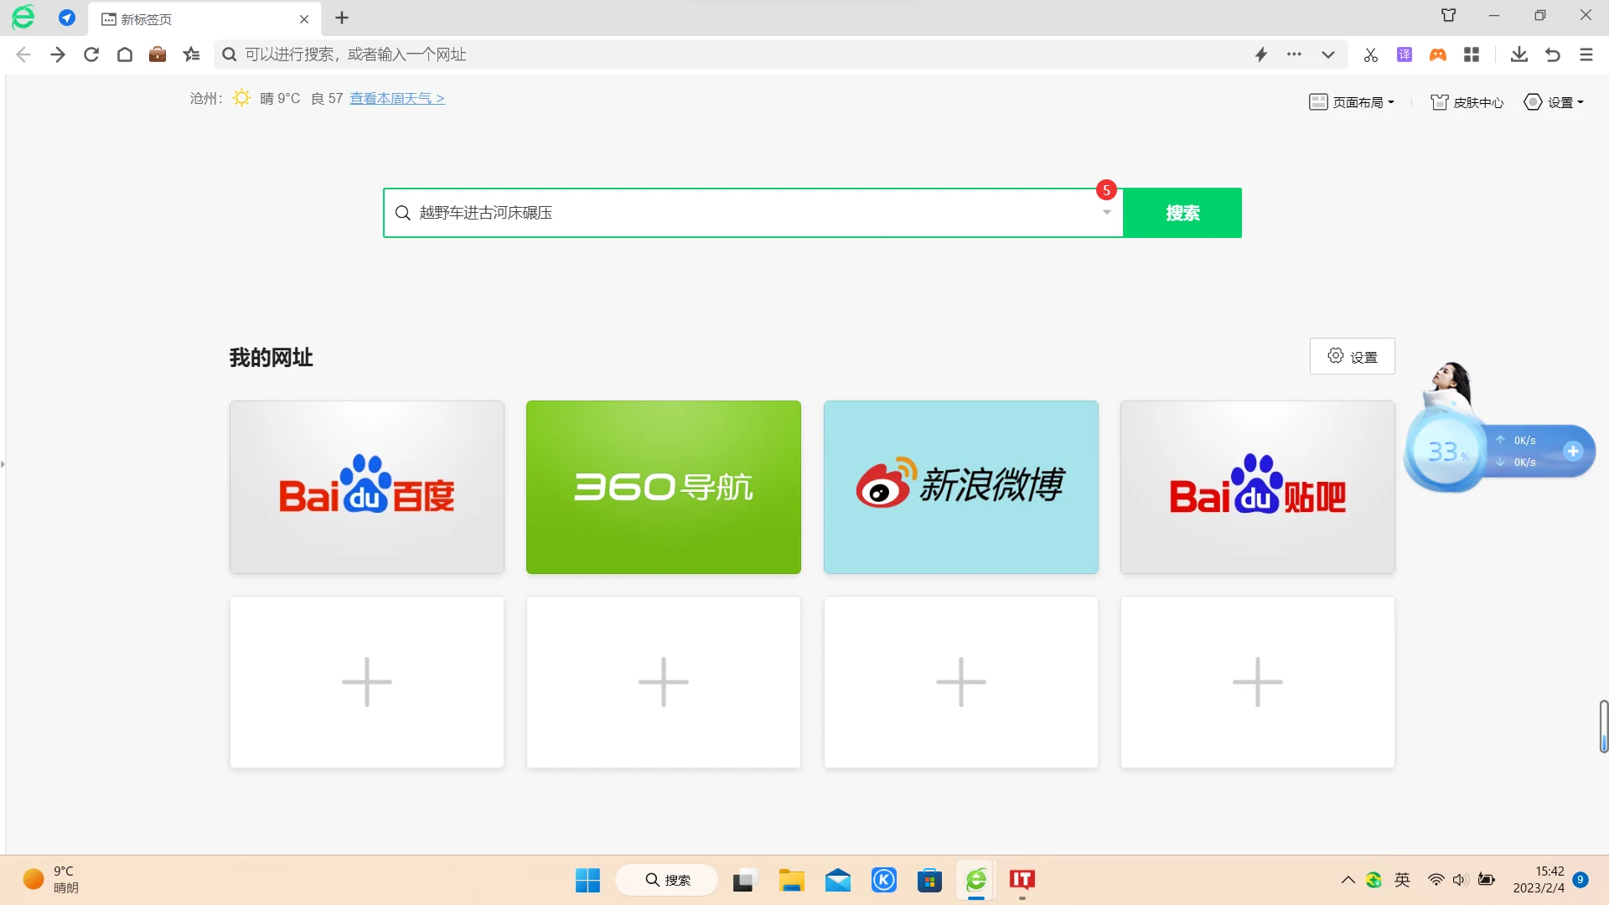
Task: Click the browser back arrow
Action: click(23, 54)
